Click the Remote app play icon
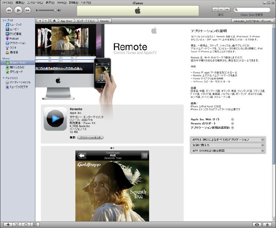 [55, 119]
